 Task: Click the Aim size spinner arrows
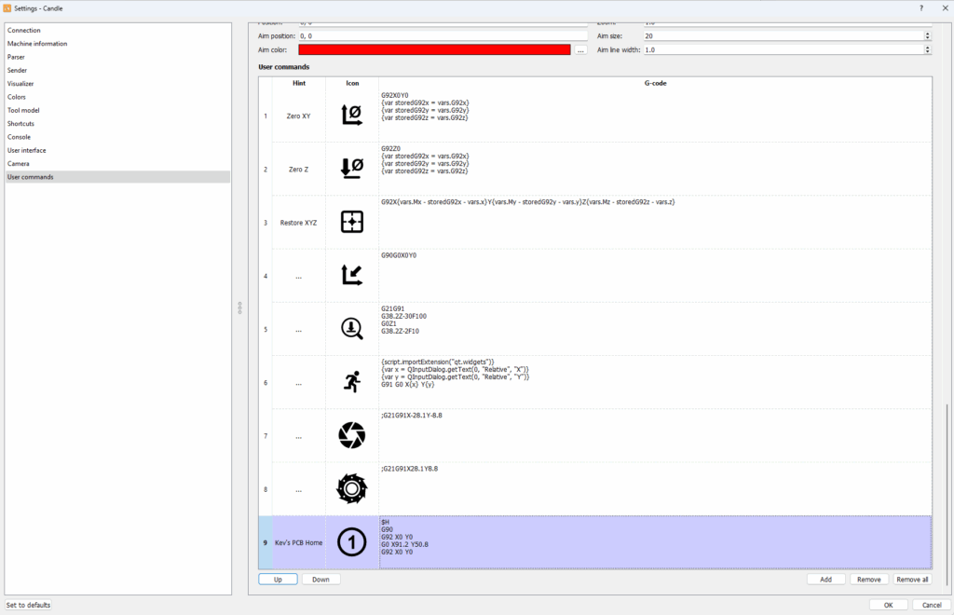927,35
